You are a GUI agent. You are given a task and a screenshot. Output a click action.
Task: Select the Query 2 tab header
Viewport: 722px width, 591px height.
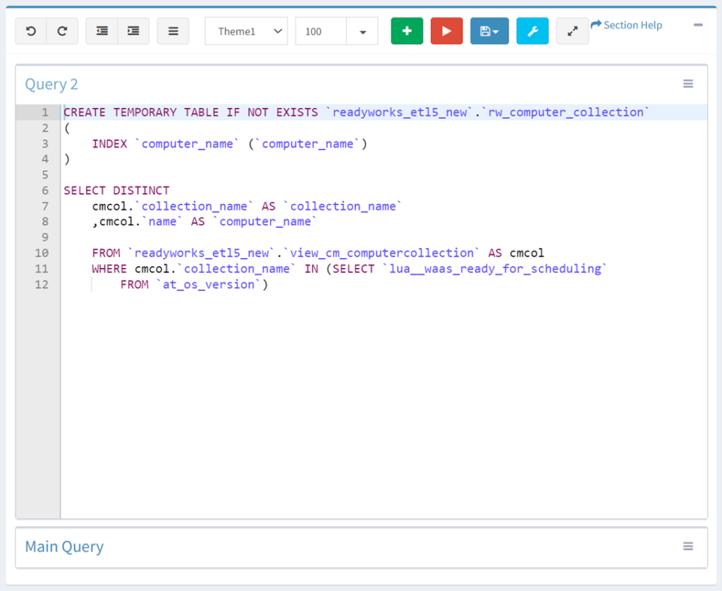coord(51,83)
